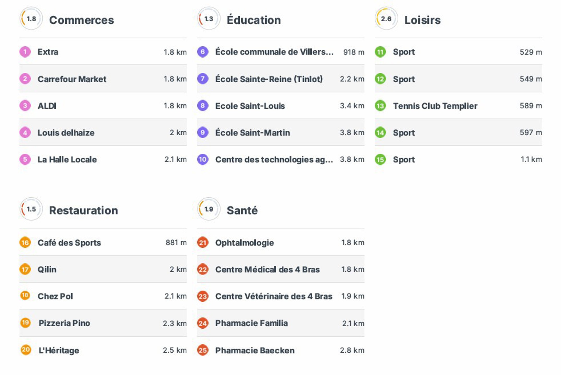Click the Loisirs 2.6 score circle
This screenshot has width=561, height=375.
pyautogui.click(x=386, y=19)
